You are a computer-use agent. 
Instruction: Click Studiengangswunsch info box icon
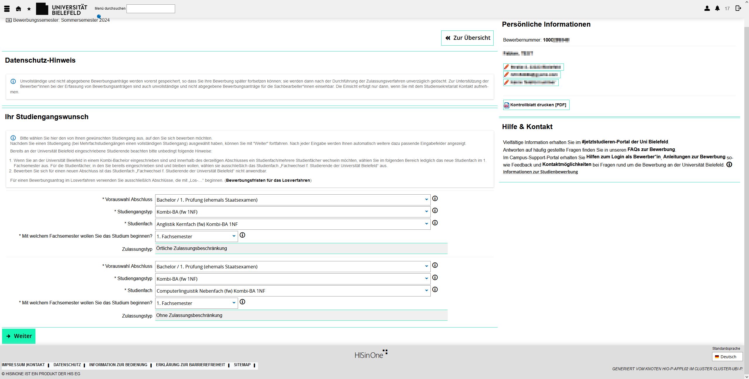click(13, 138)
